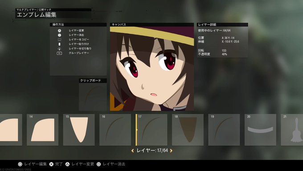Click the square icon beside レイヤー消去 in 操作方法
303x171 pixels.
tap(60, 35)
